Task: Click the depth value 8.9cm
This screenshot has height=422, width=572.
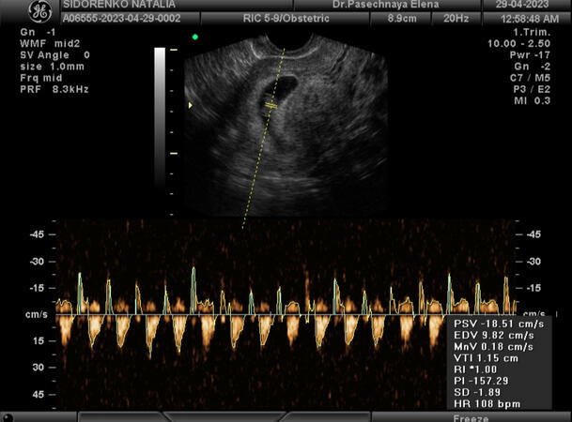Action: point(402,18)
